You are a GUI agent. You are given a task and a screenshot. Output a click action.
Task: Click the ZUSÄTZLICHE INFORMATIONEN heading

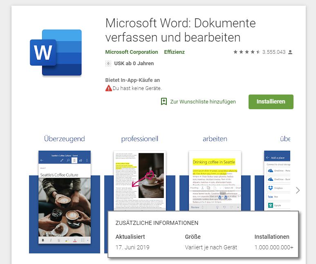click(157, 223)
